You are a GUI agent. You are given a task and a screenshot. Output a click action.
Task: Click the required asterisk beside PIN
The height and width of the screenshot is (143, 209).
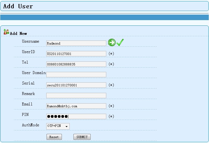point(111,116)
